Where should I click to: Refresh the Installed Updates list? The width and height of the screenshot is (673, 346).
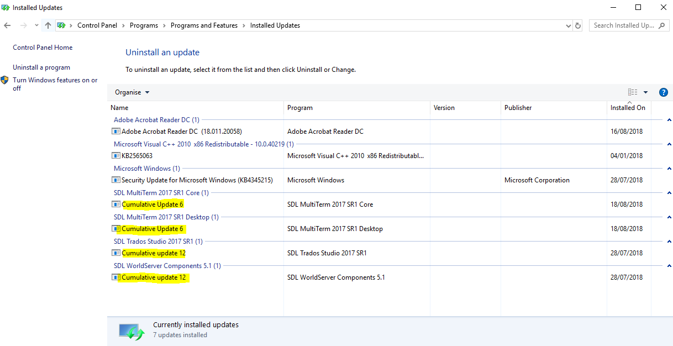[x=578, y=25]
